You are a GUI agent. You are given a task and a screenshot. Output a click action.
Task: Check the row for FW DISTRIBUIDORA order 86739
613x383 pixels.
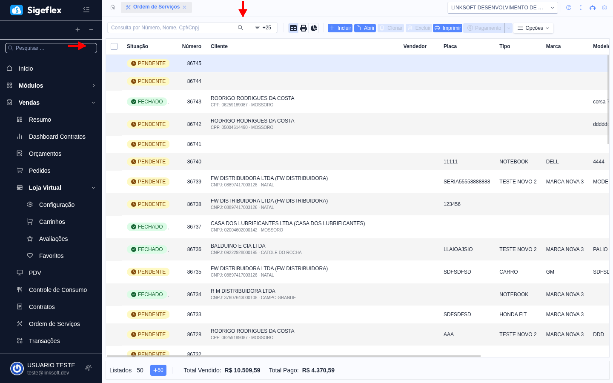click(x=114, y=182)
